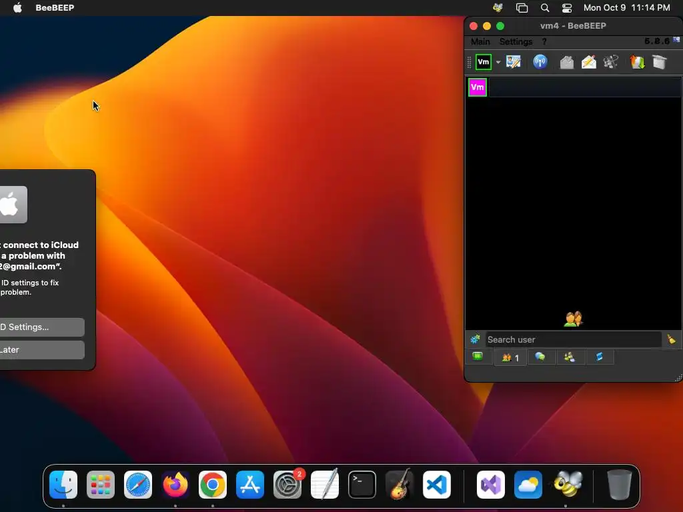The width and height of the screenshot is (683, 512).
Task: Open Finder from the Dock
Action: click(x=63, y=485)
